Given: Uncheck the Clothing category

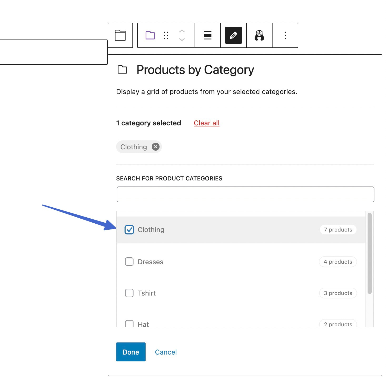Looking at the screenshot, I should (x=129, y=230).
